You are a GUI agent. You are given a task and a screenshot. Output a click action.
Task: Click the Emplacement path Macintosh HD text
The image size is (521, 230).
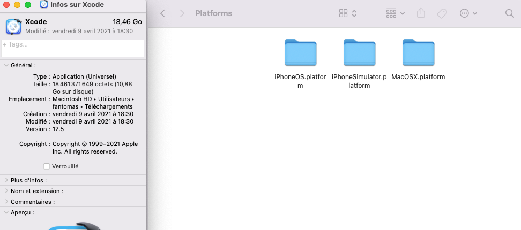pyautogui.click(x=72, y=99)
